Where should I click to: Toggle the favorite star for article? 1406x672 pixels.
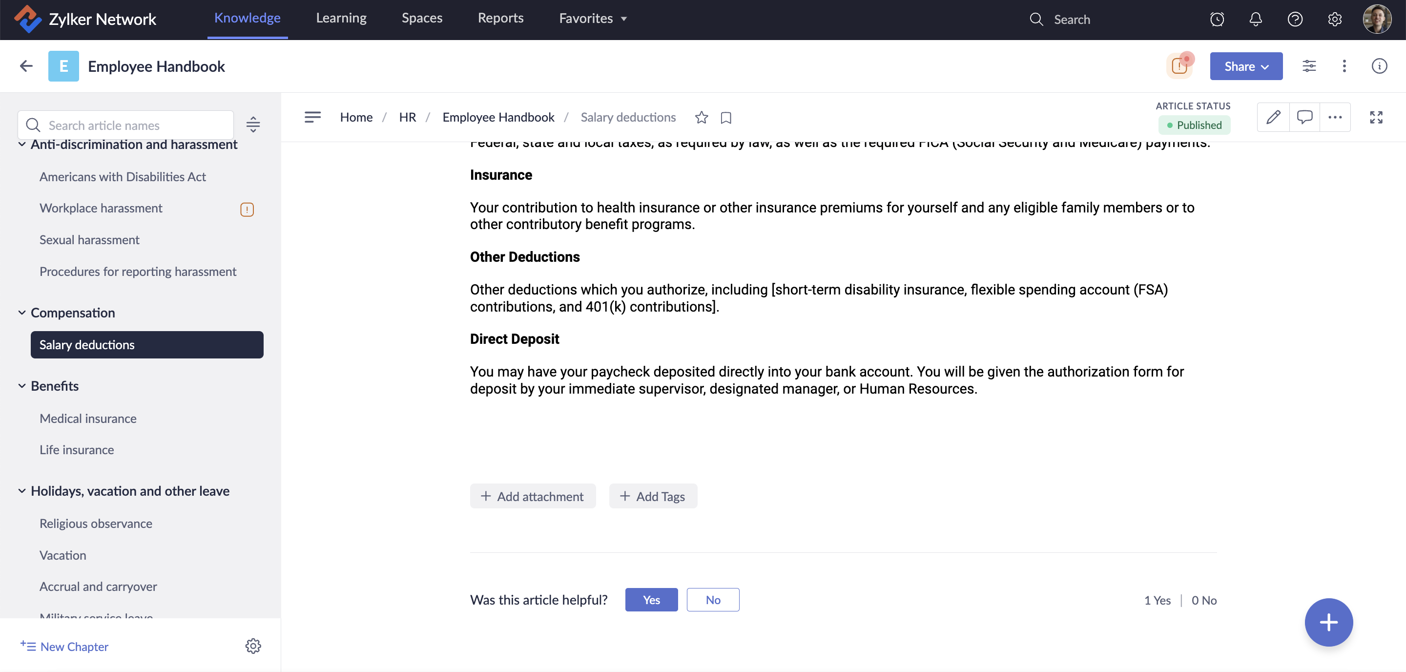click(702, 117)
